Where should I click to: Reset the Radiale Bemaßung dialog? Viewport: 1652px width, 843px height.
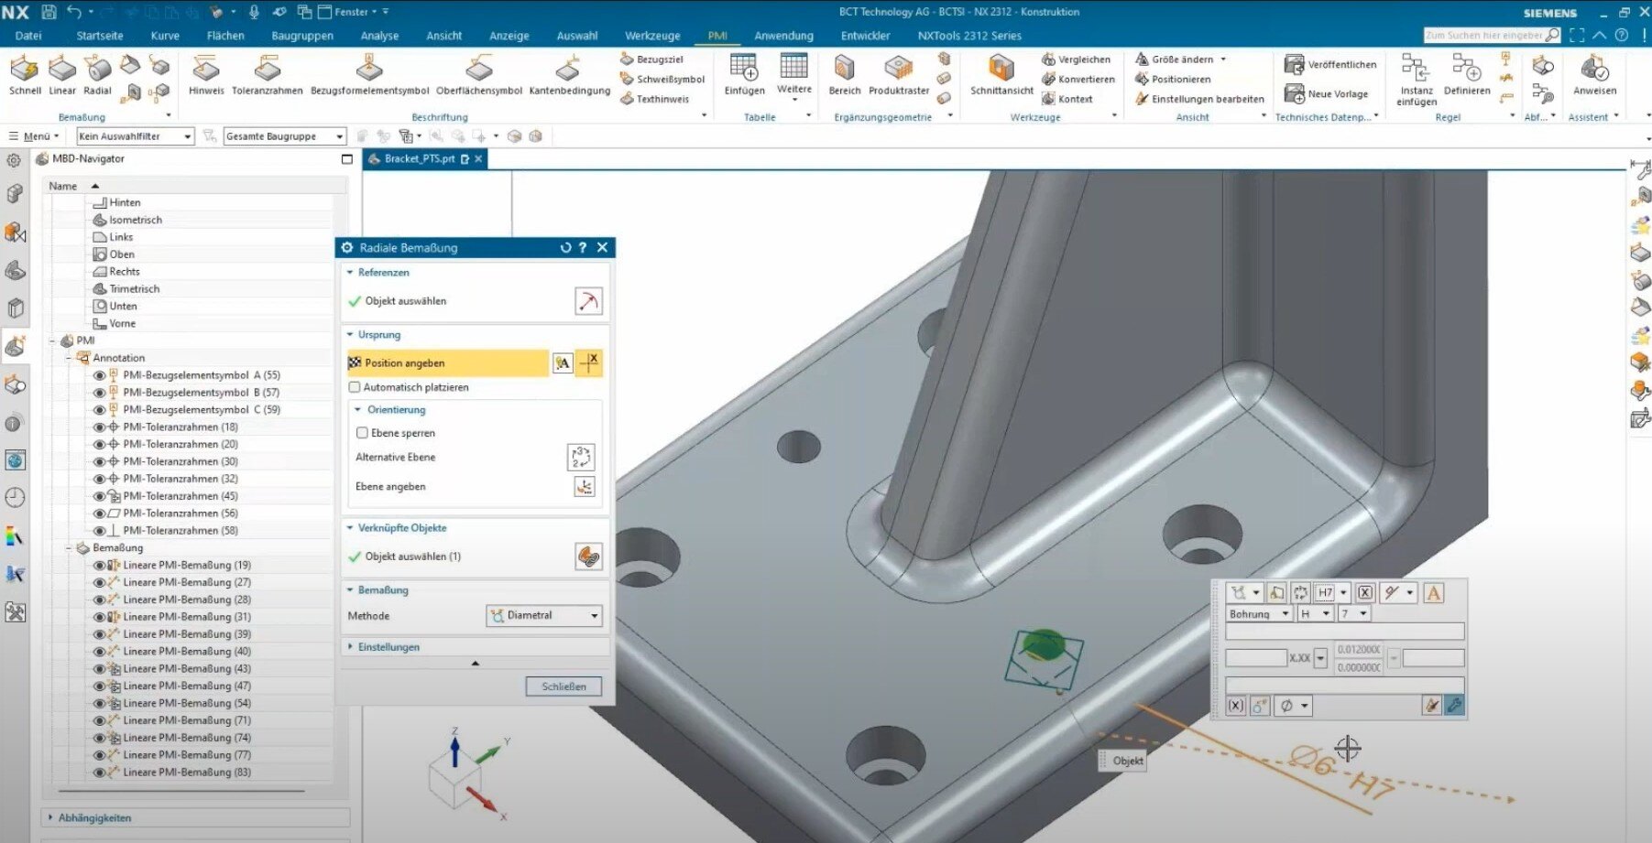click(565, 248)
